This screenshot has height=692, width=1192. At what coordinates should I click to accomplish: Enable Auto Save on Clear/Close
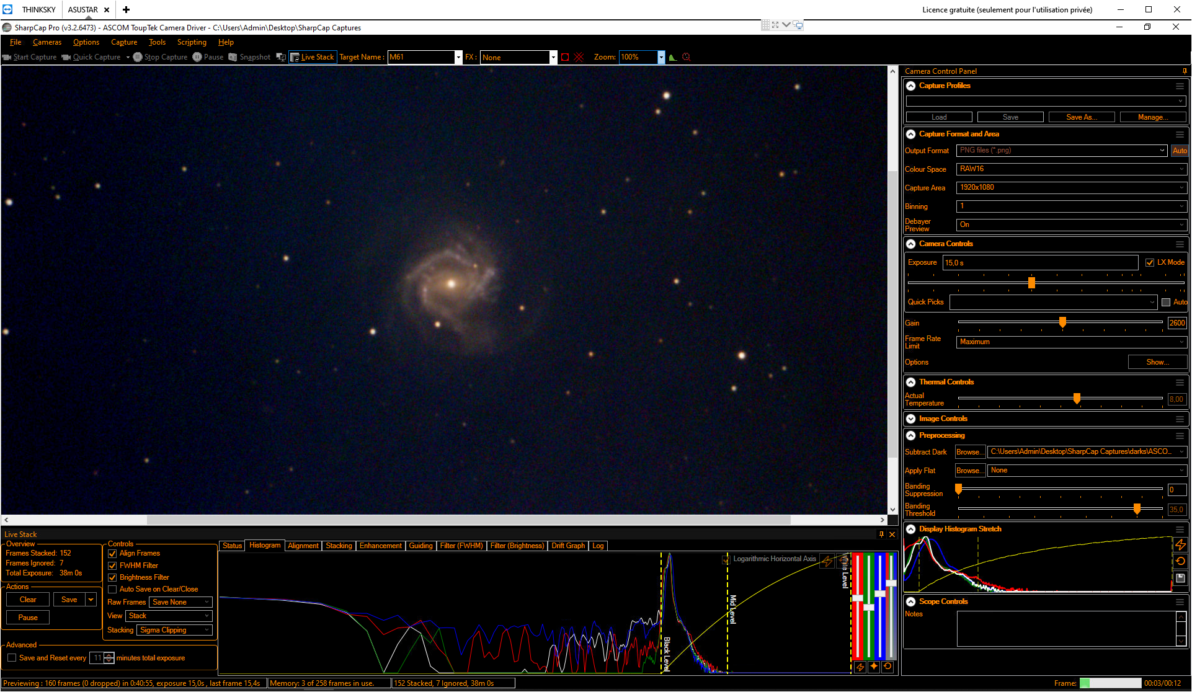tap(112, 589)
